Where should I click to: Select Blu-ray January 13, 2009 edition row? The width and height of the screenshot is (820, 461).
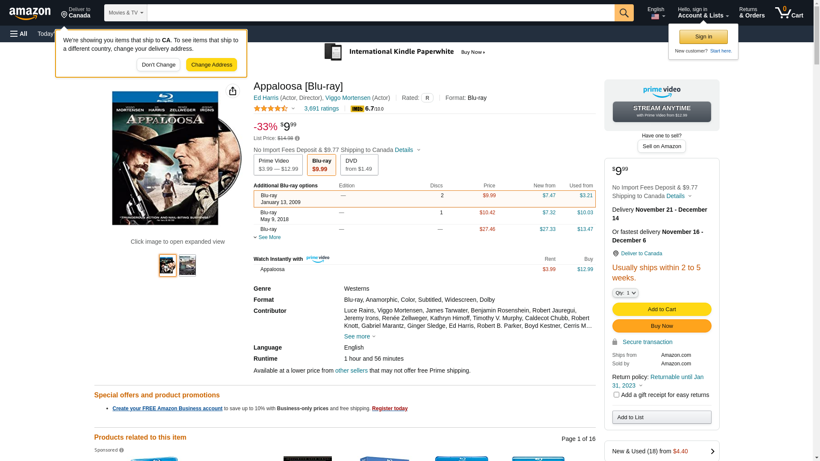click(425, 199)
